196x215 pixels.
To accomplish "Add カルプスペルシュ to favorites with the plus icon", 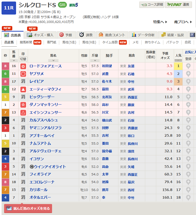I will coord(188,120).
